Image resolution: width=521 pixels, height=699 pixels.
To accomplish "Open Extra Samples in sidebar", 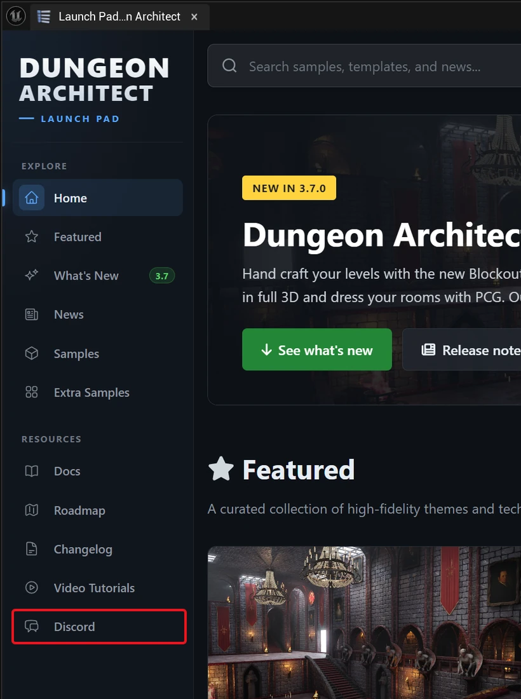I will (x=98, y=392).
